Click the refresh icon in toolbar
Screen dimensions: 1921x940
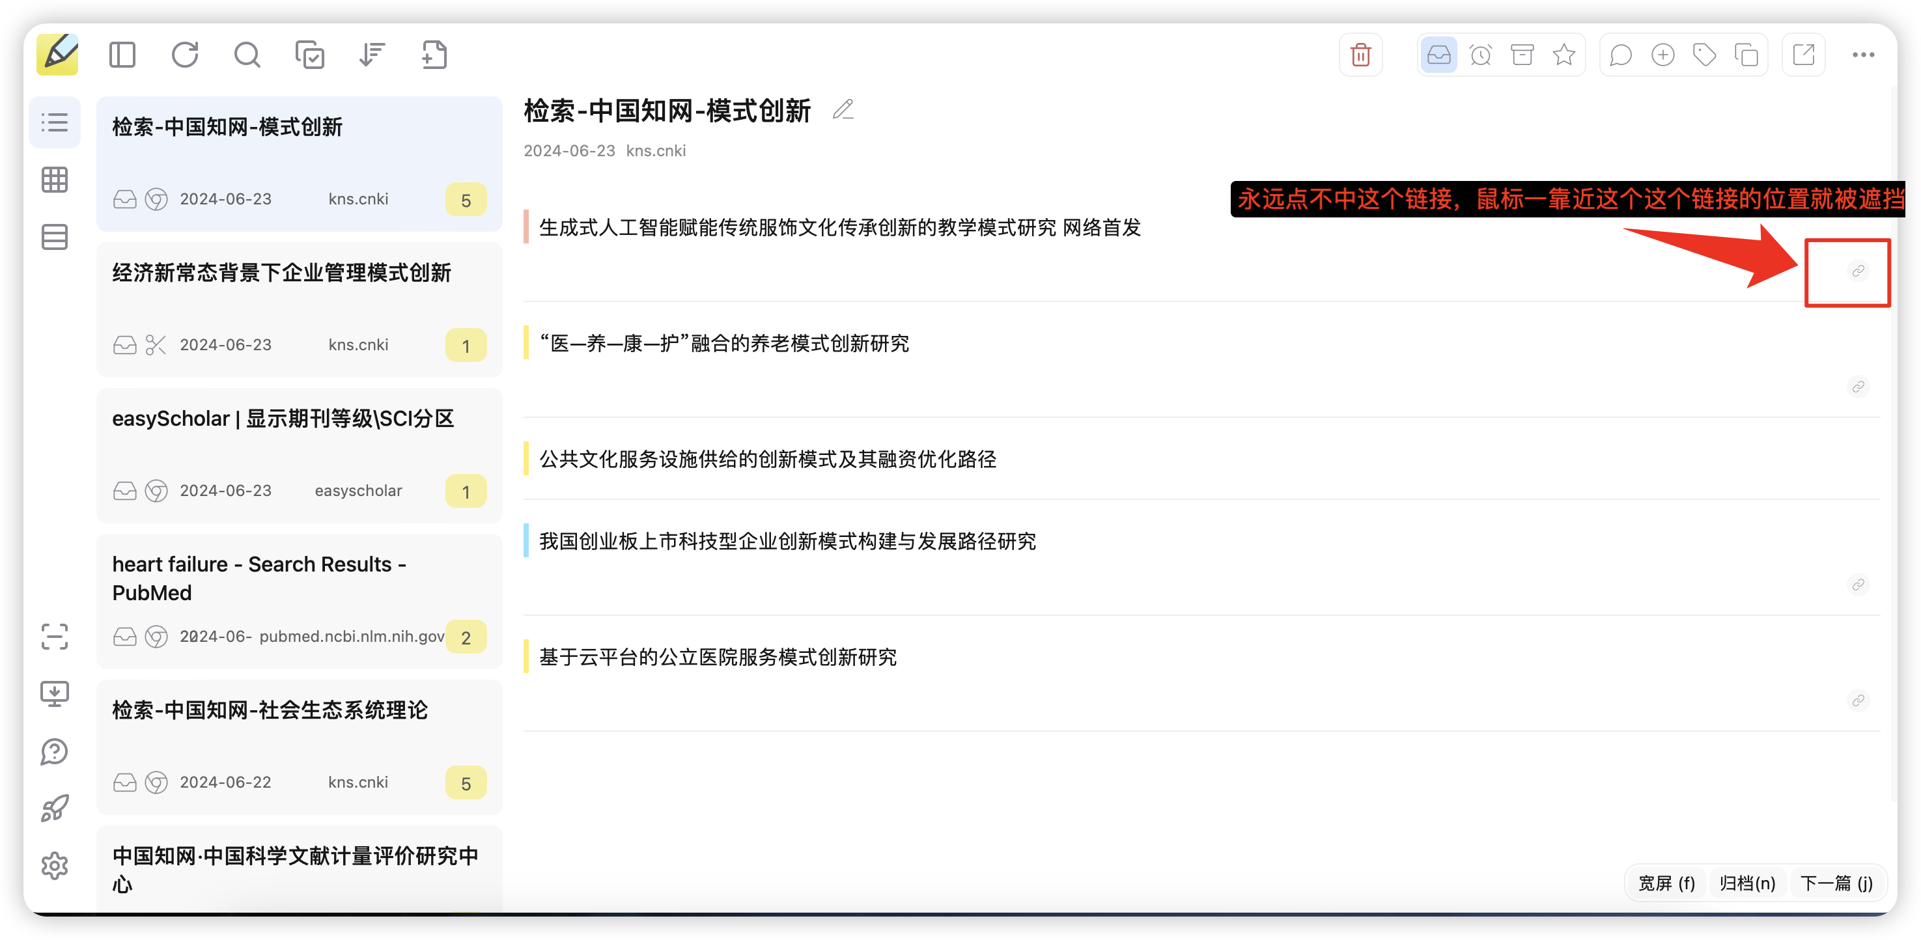[185, 55]
